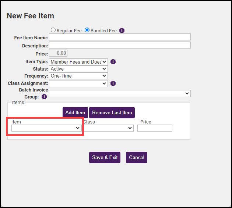
Task: Select the Bundled Fee radio button
Action: (87, 31)
